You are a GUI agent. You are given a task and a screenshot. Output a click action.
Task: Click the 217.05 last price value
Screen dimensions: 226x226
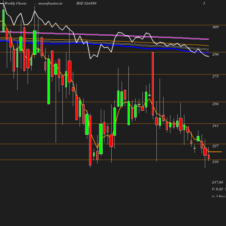click(217, 182)
